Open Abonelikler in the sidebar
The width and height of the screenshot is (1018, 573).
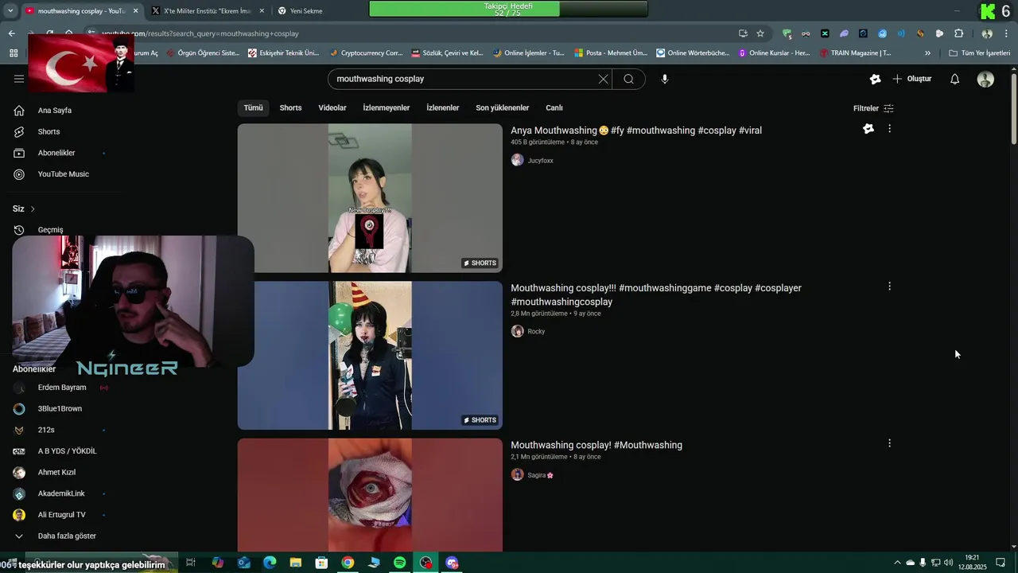coord(56,153)
